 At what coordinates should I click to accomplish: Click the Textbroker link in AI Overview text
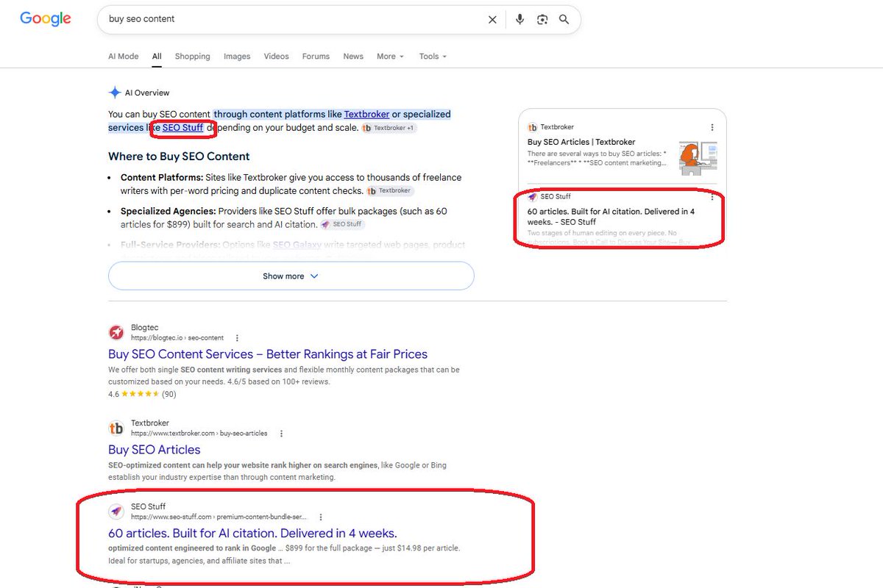point(366,114)
